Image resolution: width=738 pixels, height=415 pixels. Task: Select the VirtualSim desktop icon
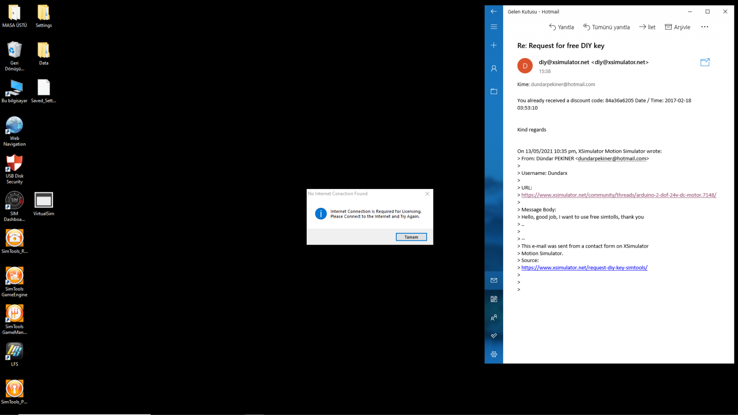(44, 204)
